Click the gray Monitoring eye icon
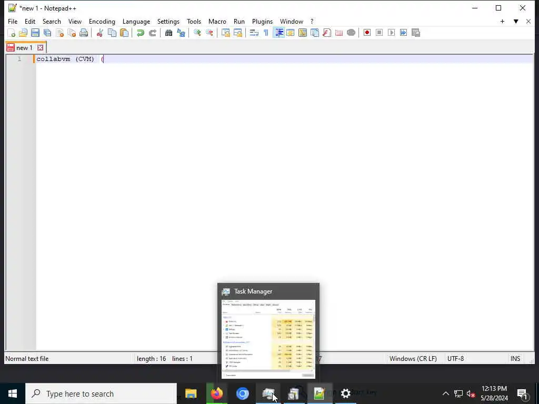Screen dimensions: 539x404 [x=351, y=33]
